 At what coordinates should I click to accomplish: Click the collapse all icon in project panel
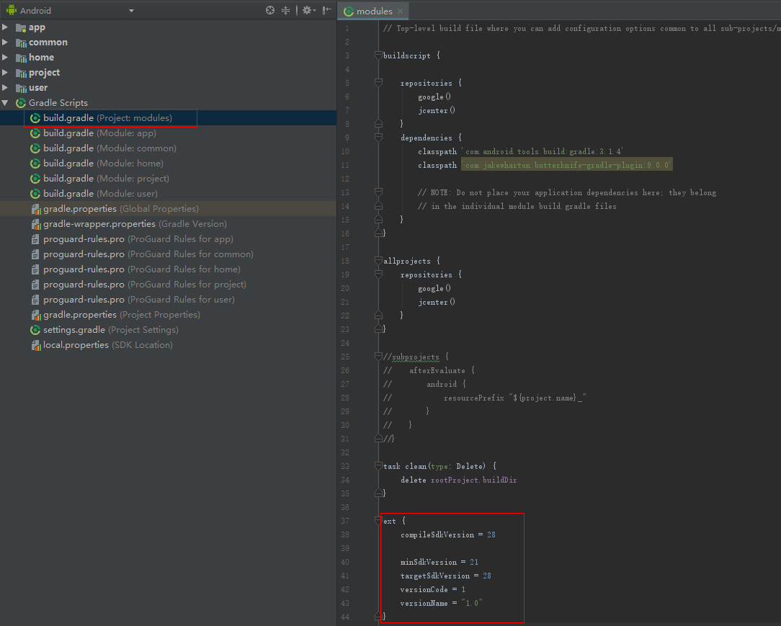285,10
